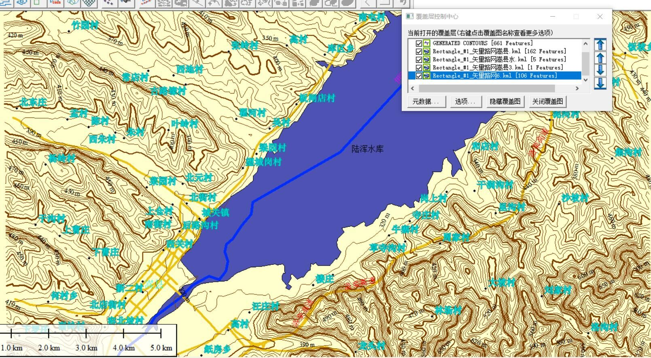651x358 pixels.
Task: Click the 矢量路网嵩县.kml [162 Features] layer icon
Action: click(426, 51)
